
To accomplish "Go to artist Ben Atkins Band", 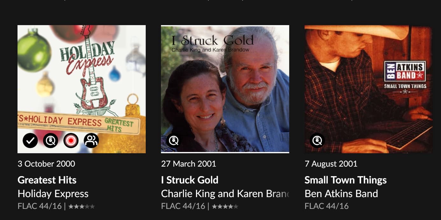I will tap(341, 194).
